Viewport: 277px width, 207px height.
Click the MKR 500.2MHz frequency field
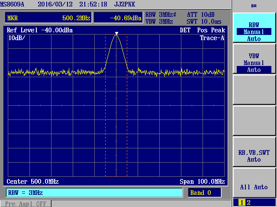coord(48,18)
